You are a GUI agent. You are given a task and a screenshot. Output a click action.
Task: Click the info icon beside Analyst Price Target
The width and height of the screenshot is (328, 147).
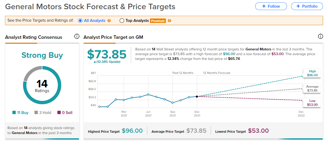(x=320, y=36)
